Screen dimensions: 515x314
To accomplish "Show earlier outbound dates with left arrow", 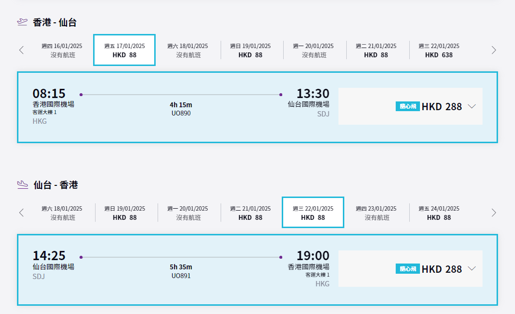I will [x=21, y=50].
